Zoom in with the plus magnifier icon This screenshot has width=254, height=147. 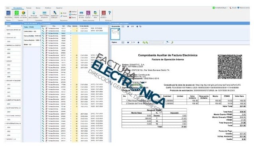144,42
